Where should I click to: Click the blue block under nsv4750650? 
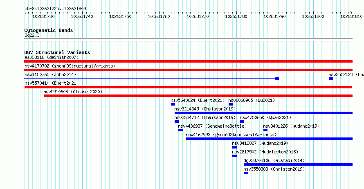pos(242,122)
